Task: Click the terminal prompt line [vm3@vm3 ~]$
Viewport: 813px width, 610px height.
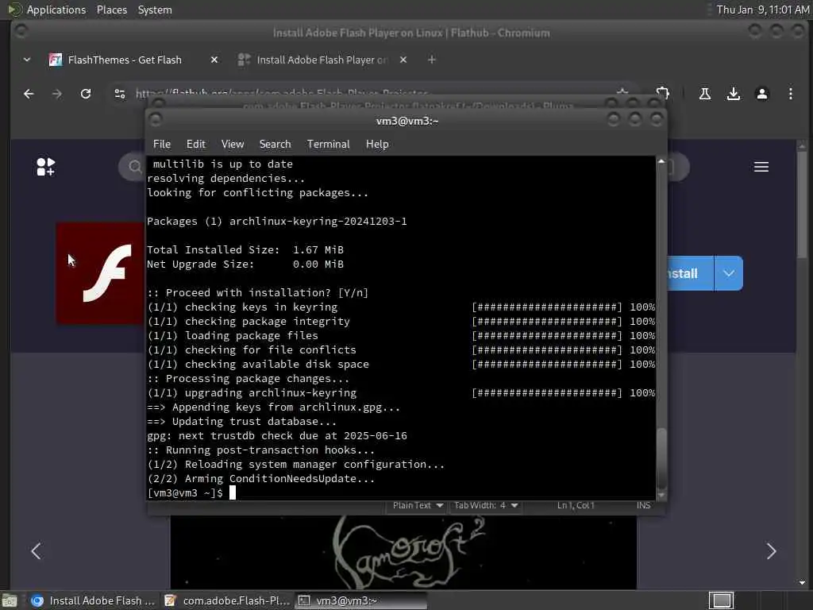Action: (x=184, y=492)
